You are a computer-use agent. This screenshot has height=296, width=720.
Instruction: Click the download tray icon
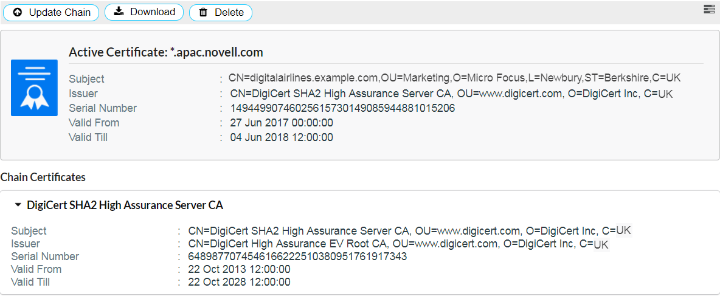119,12
